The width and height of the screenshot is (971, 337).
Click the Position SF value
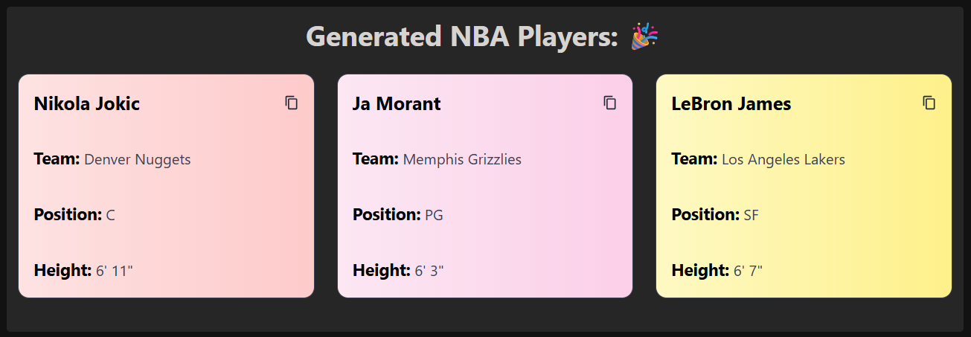coord(752,216)
